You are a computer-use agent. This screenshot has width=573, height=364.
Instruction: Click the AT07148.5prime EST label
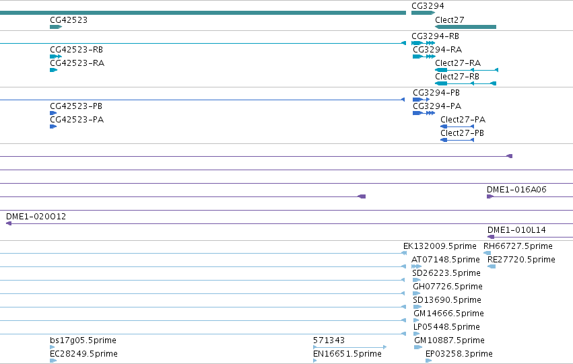(x=446, y=260)
